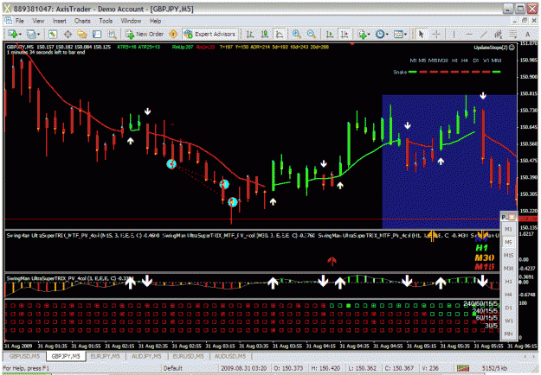Select H4 in the floating period panel

(x=508, y=295)
